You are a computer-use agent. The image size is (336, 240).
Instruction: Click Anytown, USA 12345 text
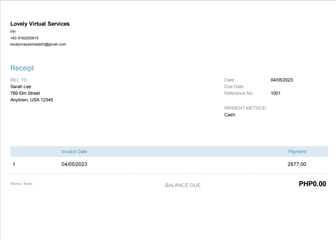pos(32,100)
